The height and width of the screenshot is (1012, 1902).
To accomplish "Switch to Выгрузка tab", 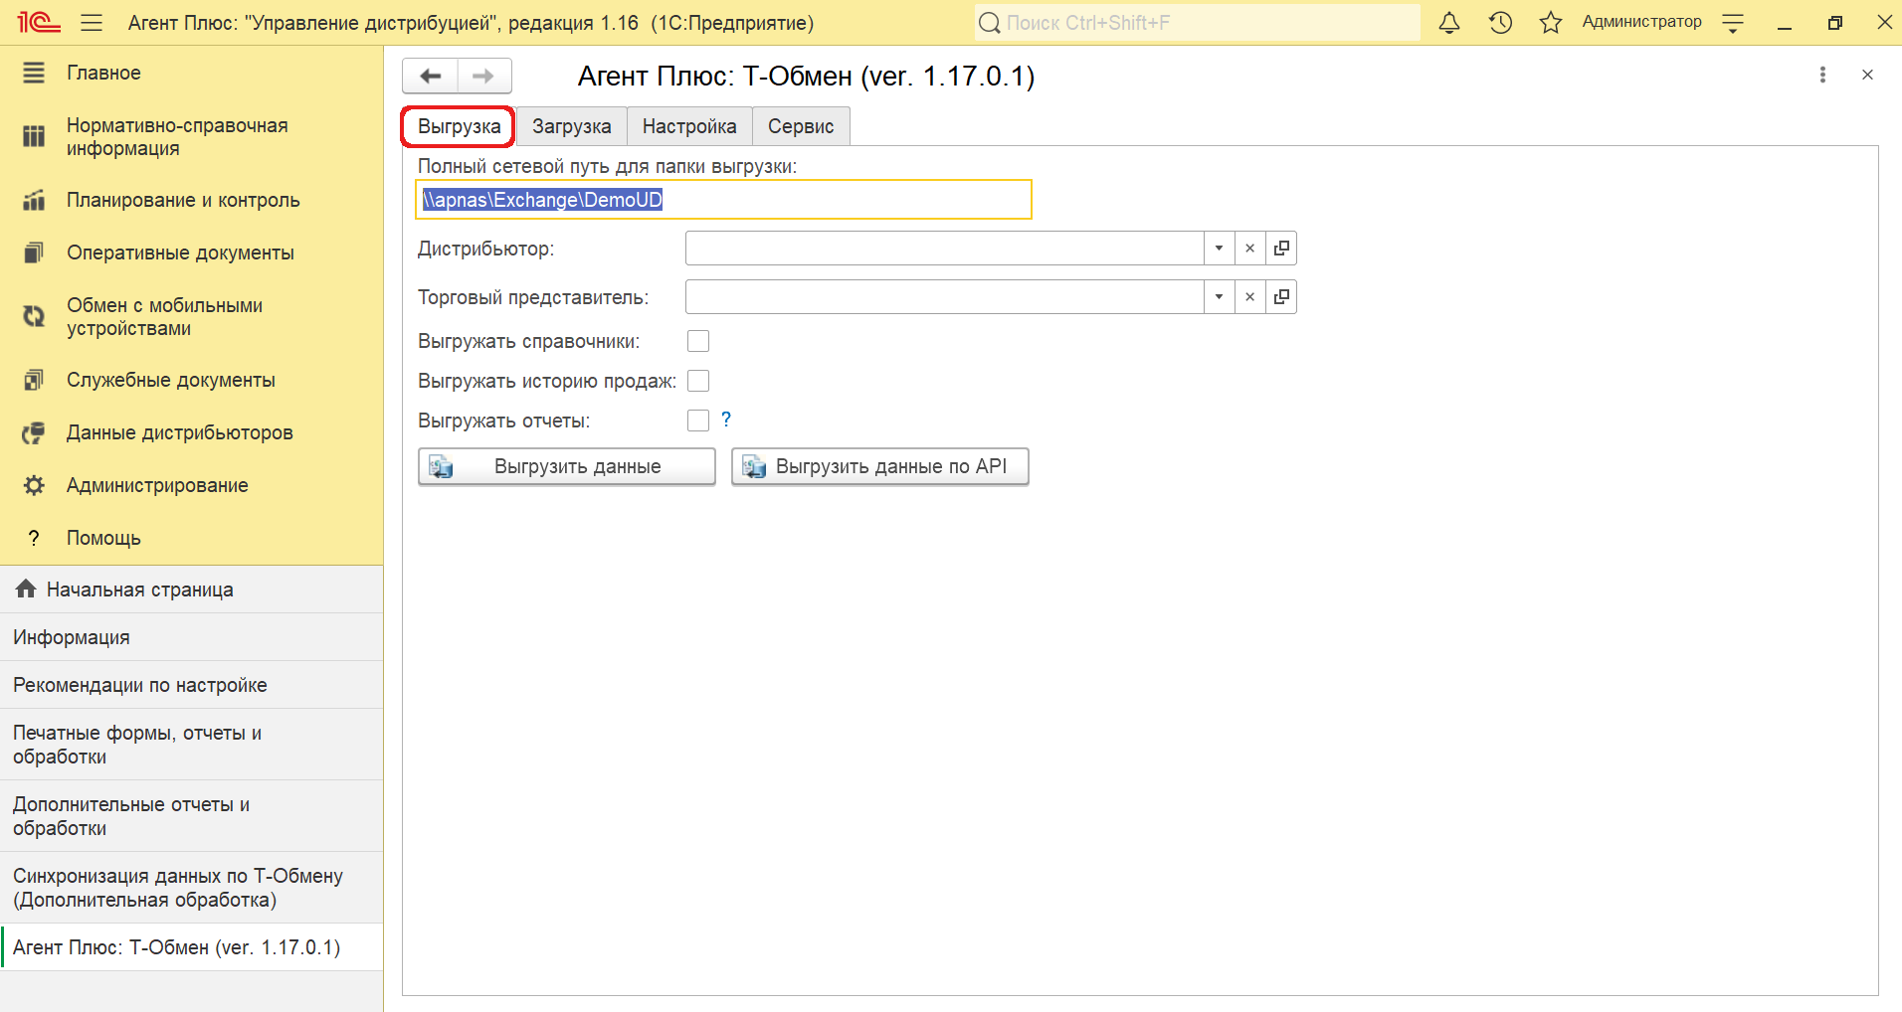I will [x=459, y=126].
